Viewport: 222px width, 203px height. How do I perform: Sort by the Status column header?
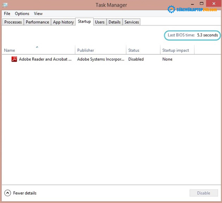tap(134, 50)
